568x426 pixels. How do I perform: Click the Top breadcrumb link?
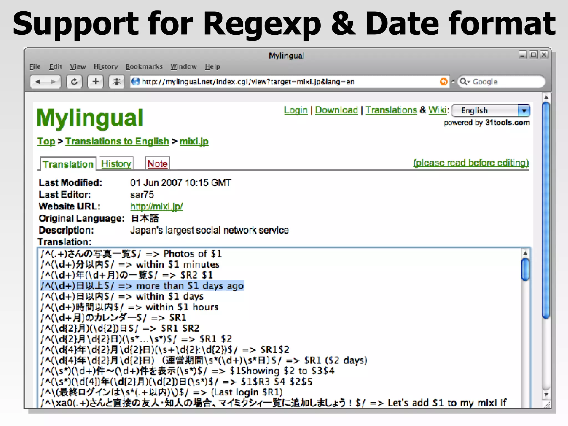pos(46,141)
